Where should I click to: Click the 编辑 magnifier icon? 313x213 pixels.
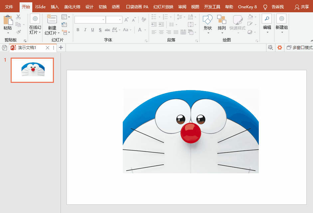(x=267, y=19)
